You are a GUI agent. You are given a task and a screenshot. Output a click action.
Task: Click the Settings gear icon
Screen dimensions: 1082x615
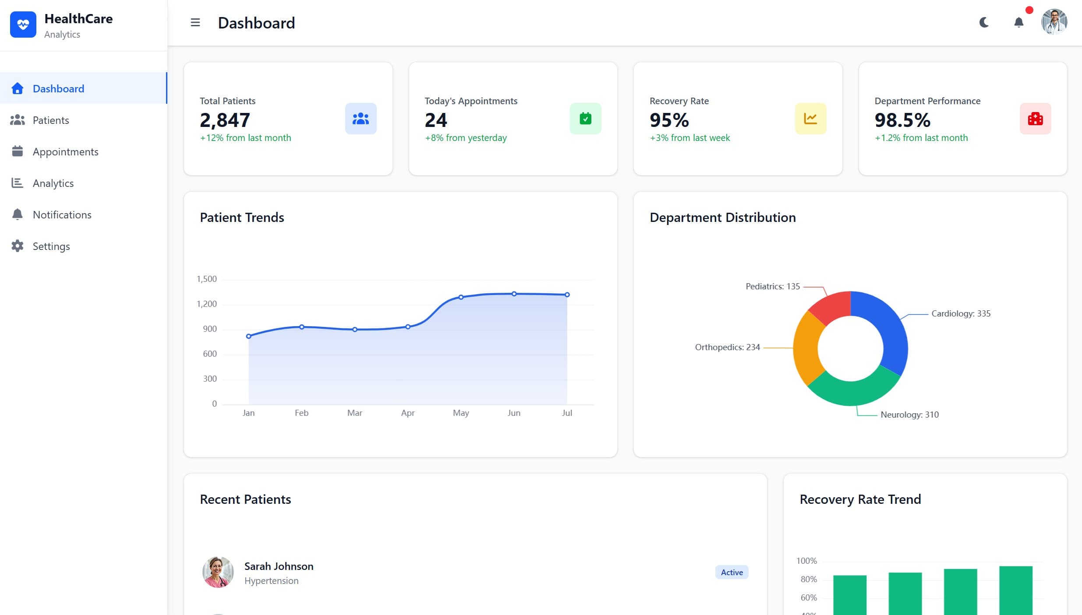tap(17, 246)
